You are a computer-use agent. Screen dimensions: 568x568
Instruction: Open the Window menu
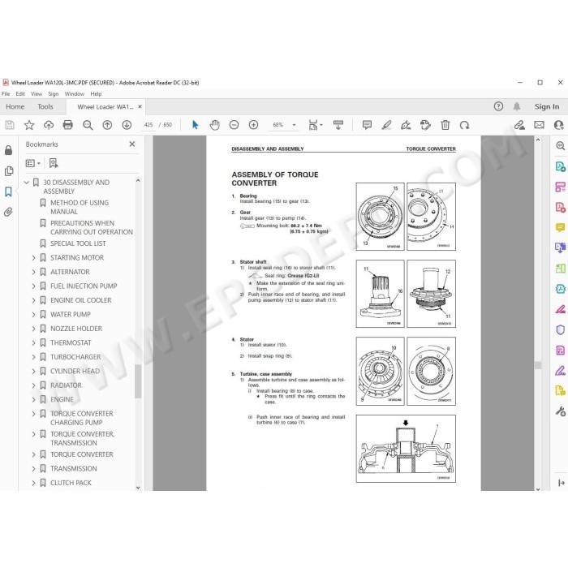click(75, 94)
